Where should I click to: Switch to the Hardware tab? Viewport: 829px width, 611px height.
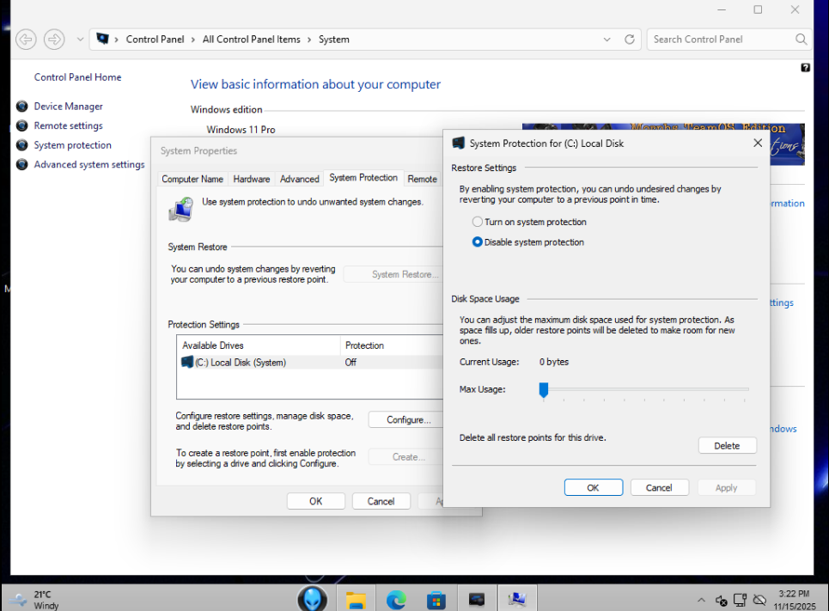point(252,179)
